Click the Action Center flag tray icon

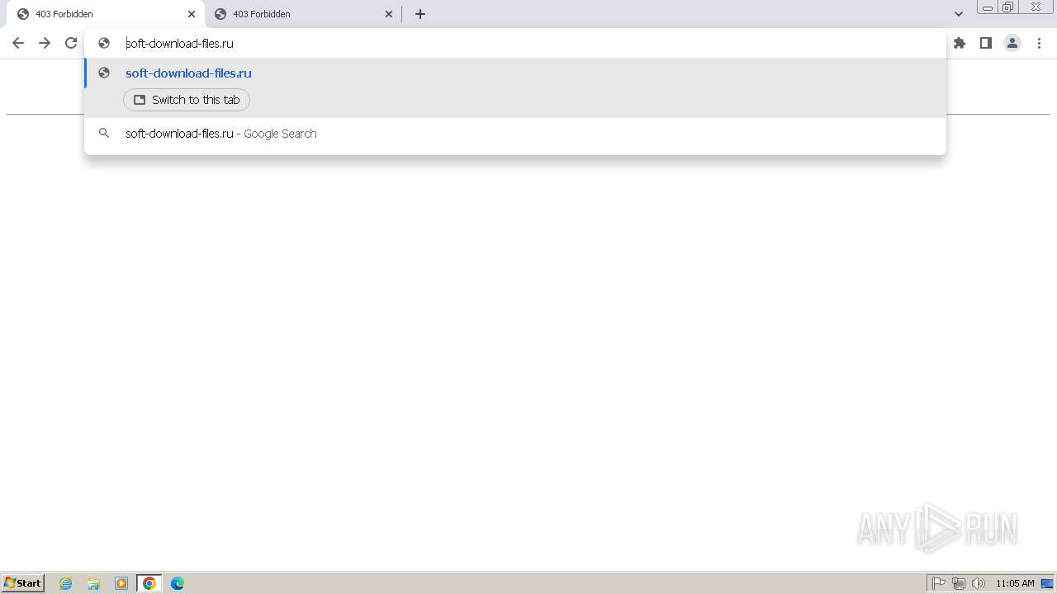[x=939, y=583]
